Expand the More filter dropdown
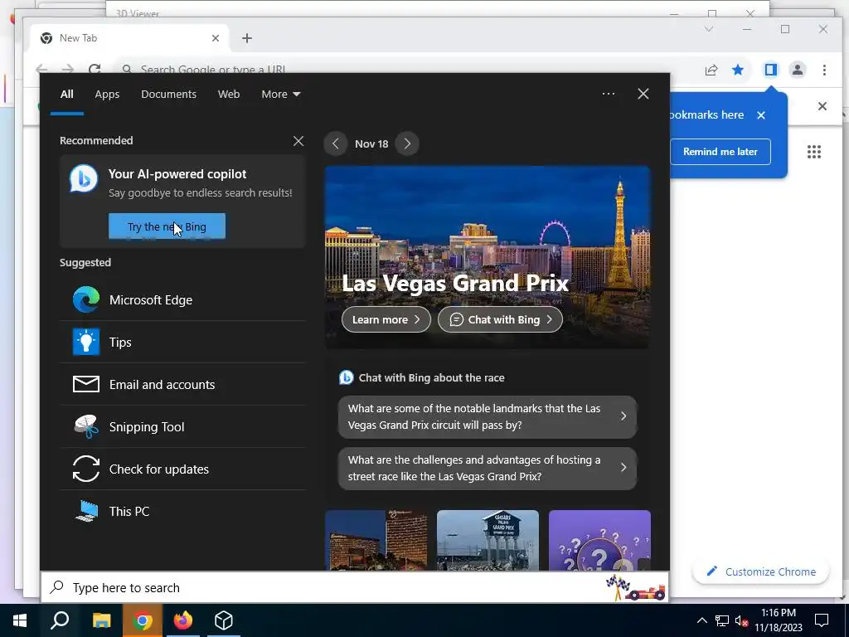This screenshot has width=849, height=637. 280,95
